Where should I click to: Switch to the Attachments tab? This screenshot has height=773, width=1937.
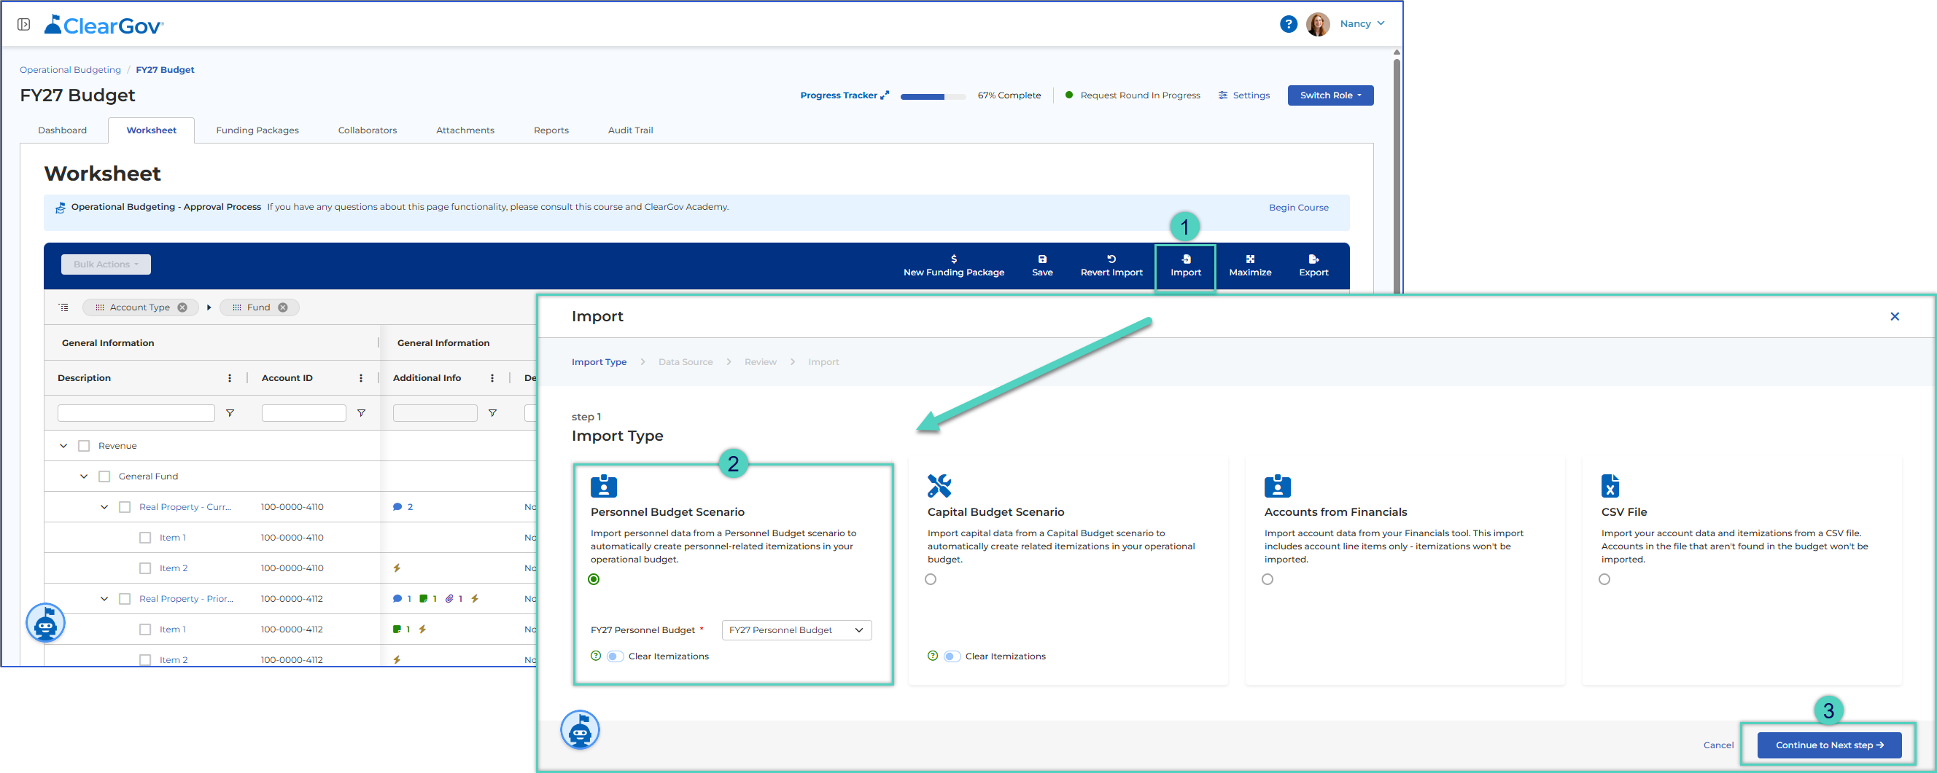465,130
